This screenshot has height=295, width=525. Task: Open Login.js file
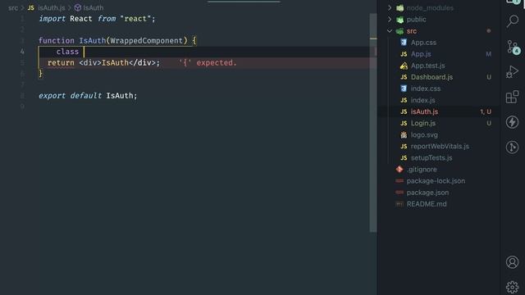[x=423, y=123]
